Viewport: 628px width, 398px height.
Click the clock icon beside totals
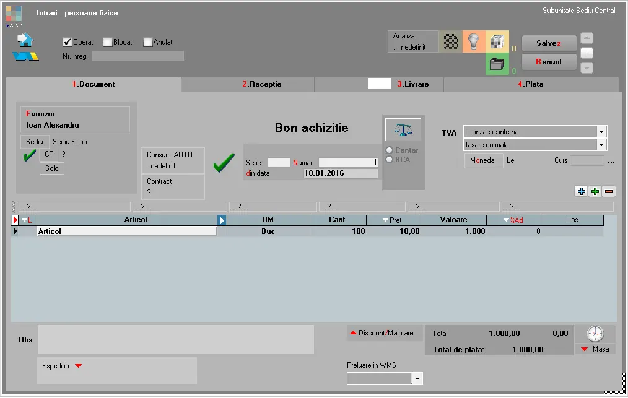(595, 334)
